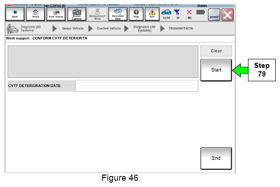Click the technician and car diagnosis icon
280x187 pixels.
(12, 29)
